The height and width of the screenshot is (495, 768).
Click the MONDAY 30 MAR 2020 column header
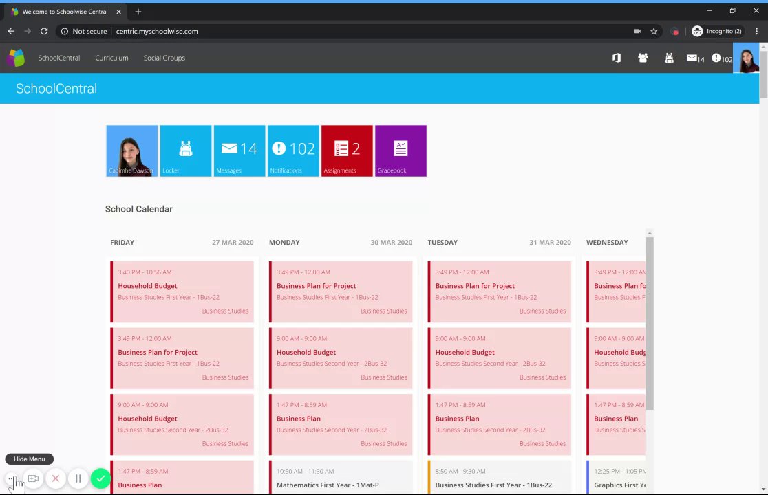click(x=341, y=242)
